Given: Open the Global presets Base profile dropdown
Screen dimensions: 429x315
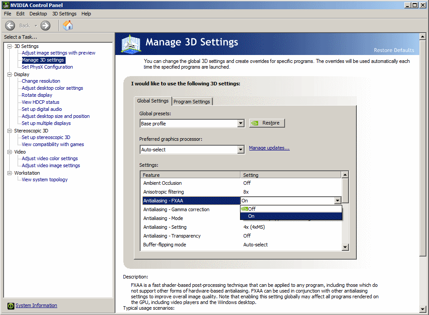Looking at the screenshot, I should 192,124.
